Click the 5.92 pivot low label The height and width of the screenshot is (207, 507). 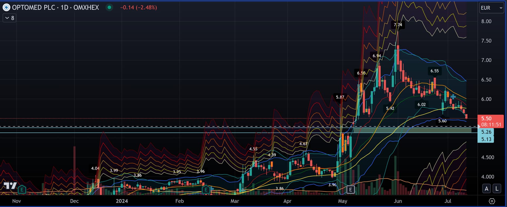tap(390, 108)
